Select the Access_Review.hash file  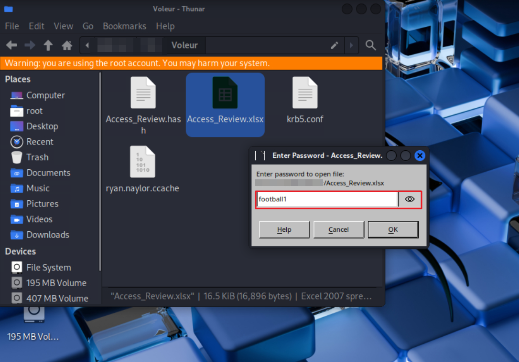tap(143, 93)
